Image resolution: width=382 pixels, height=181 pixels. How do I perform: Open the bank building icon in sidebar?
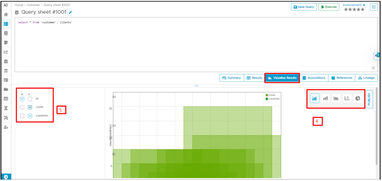pos(6,71)
